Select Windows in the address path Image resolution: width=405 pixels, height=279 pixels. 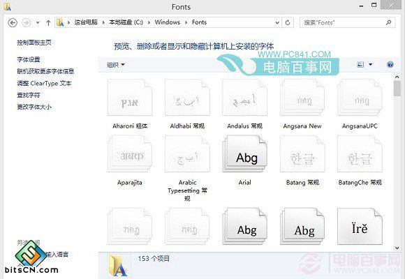point(168,22)
